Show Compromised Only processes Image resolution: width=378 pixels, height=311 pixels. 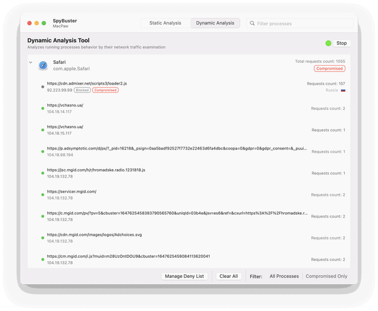point(326,276)
